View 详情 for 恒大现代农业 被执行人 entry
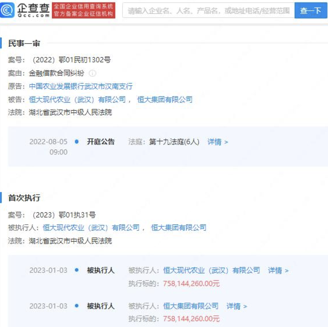328x327 pixels. (278, 271)
